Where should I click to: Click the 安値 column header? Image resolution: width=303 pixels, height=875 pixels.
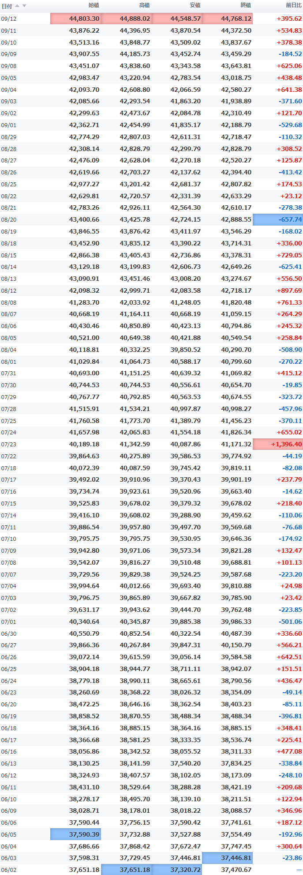195,5
